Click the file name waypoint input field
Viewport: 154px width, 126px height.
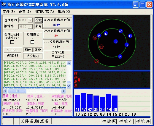click(76, 121)
